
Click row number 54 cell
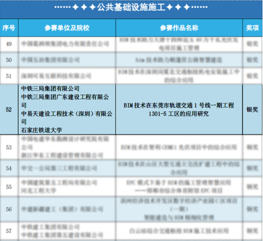pos(9,168)
